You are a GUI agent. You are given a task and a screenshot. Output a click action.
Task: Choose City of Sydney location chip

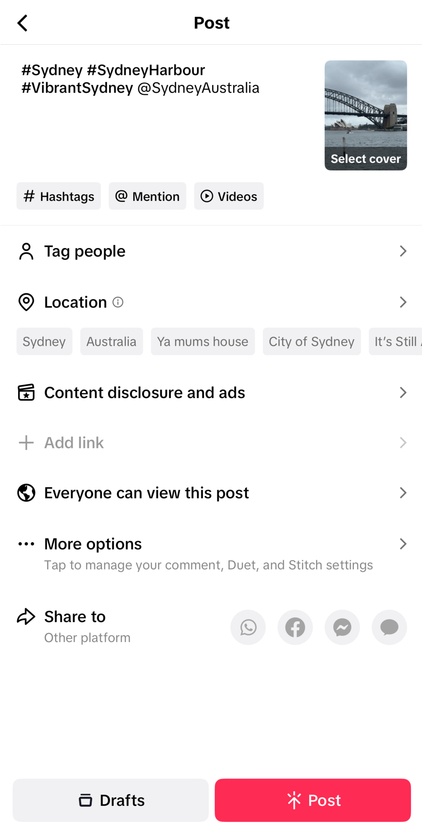311,342
